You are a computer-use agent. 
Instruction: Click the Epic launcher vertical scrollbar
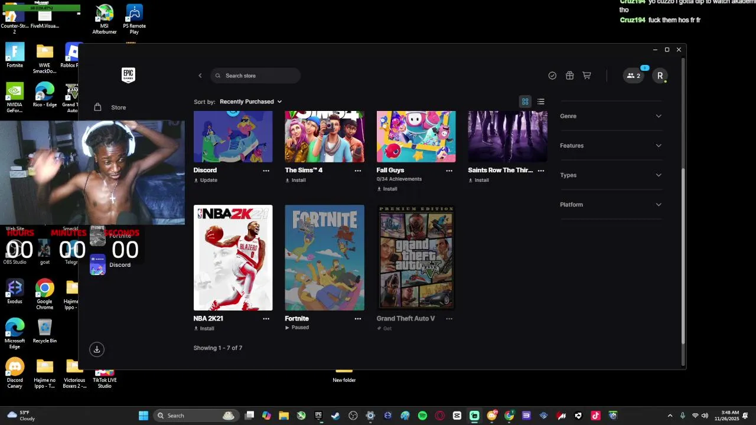pyautogui.click(x=683, y=256)
